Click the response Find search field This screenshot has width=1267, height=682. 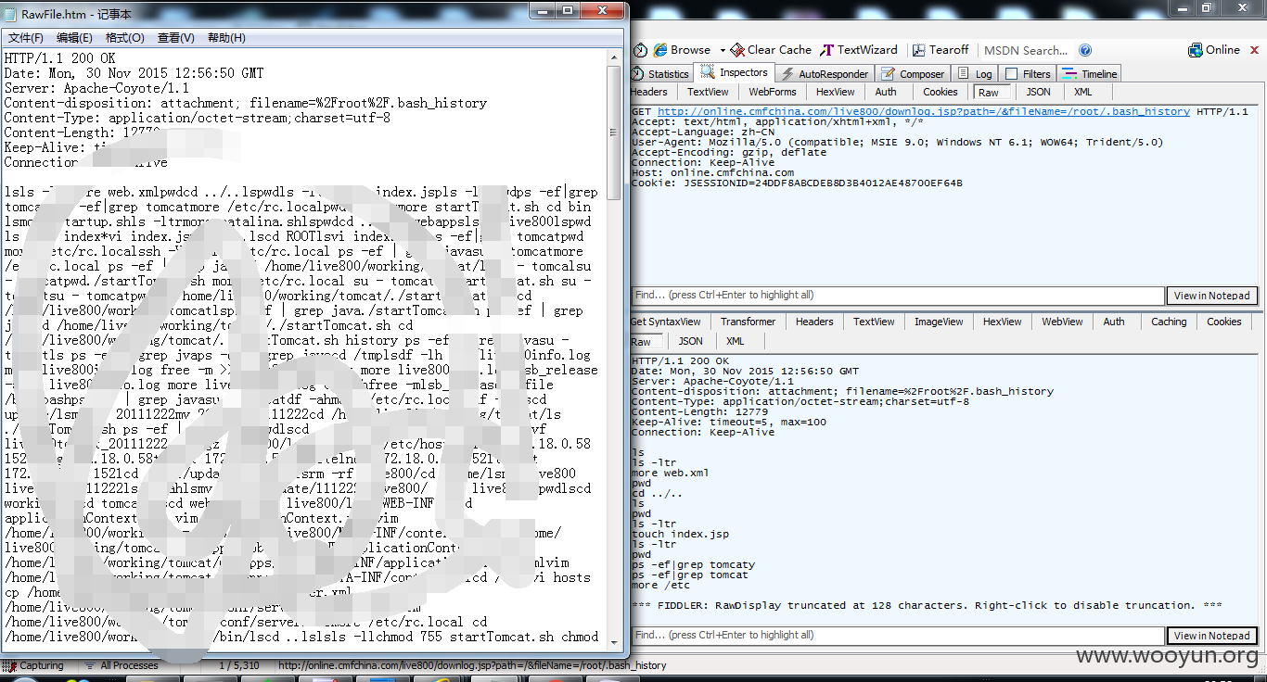(897, 636)
